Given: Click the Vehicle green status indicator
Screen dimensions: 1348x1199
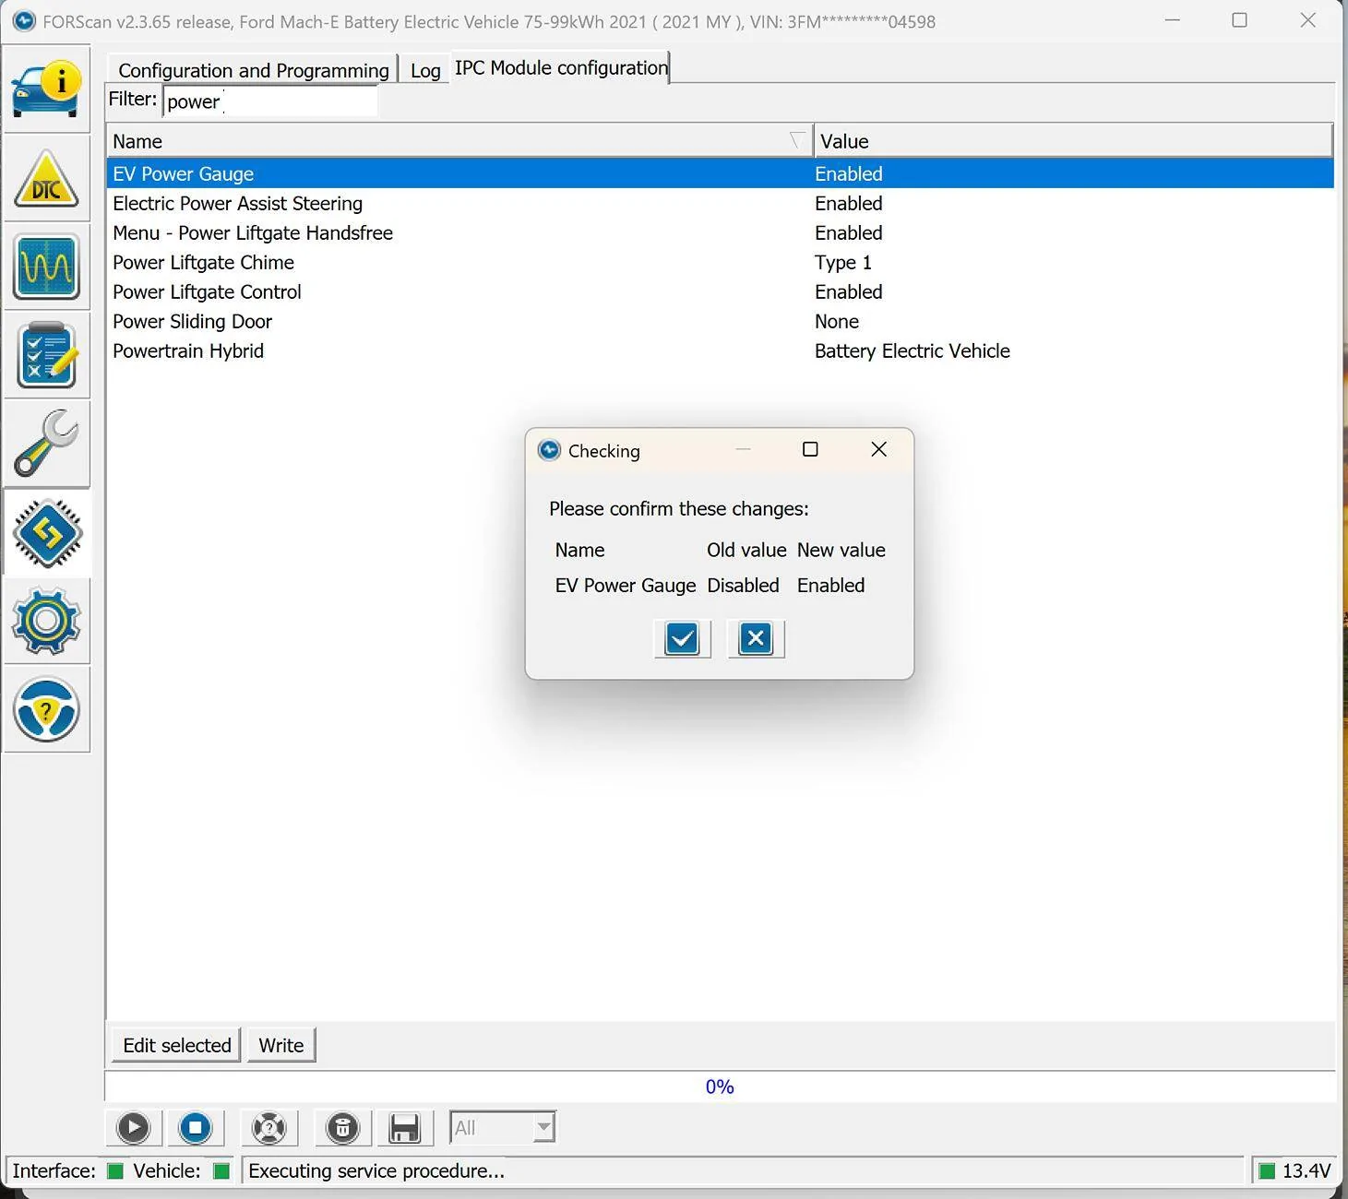Looking at the screenshot, I should coord(221,1170).
